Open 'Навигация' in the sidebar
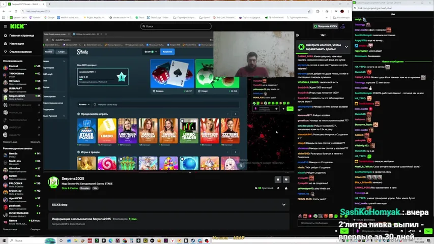This screenshot has height=244, width=434. point(16,44)
